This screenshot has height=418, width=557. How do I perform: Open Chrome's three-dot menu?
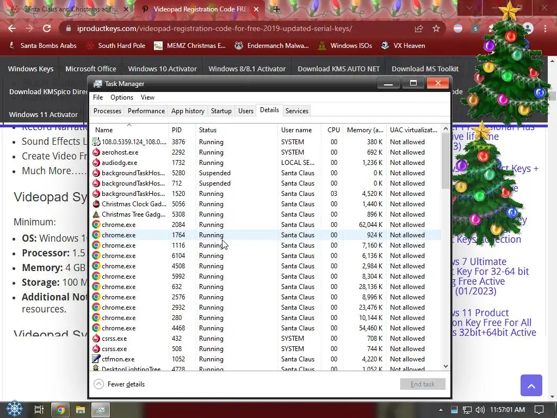point(545,28)
